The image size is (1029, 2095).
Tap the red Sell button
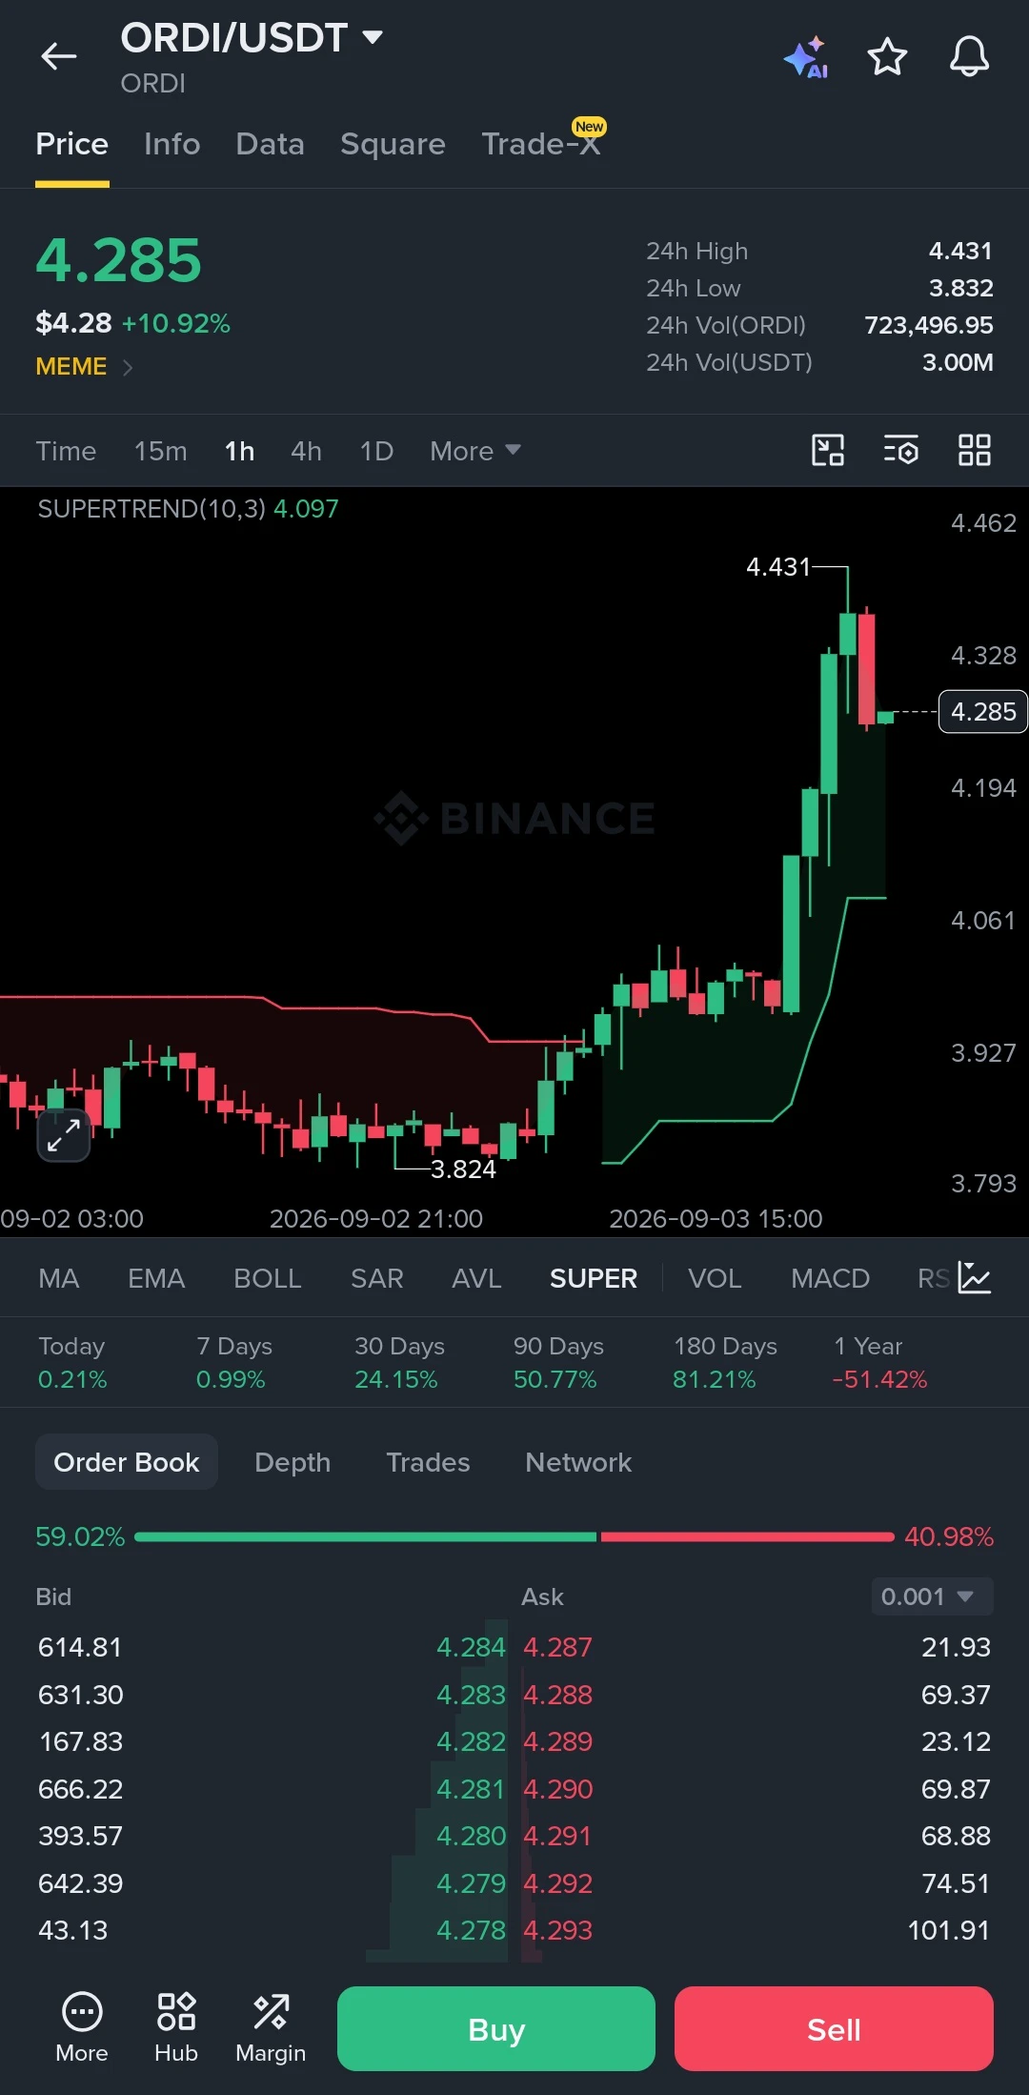pyautogui.click(x=834, y=2028)
